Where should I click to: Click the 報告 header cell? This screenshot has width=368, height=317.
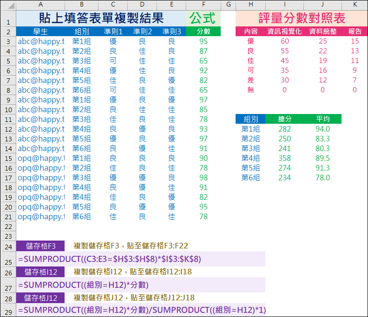(355, 32)
